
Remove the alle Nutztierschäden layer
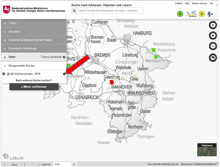(x=4, y=74)
